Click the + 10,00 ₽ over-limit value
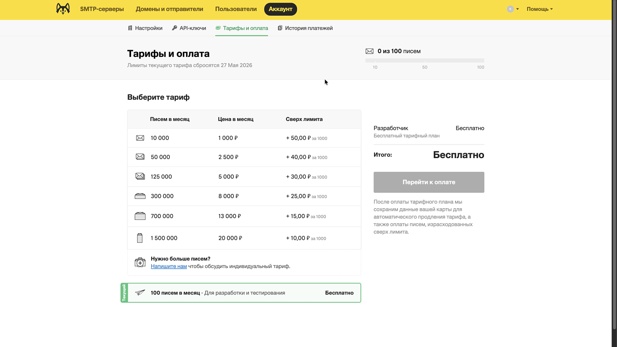 coord(298,238)
